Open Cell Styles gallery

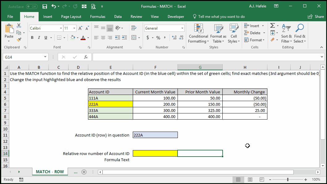pyautogui.click(x=234, y=33)
